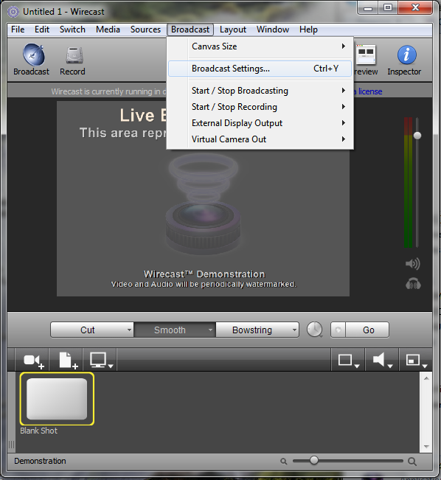Click the Go button
This screenshot has width=441, height=480.
tap(367, 330)
